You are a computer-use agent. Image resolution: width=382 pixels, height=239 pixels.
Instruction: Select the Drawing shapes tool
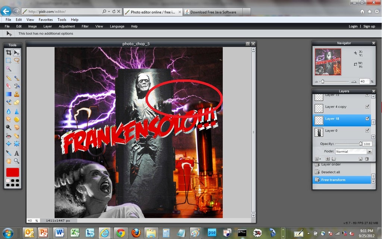click(16, 102)
